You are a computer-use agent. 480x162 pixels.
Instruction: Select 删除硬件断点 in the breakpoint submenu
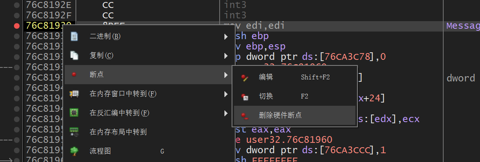pos(294,116)
